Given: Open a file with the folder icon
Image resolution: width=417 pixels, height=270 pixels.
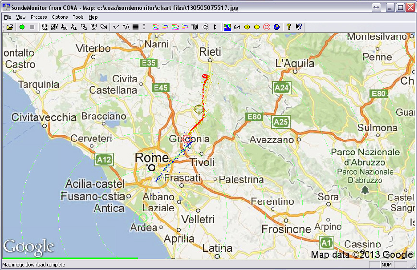Looking at the screenshot, I should pos(10,27).
